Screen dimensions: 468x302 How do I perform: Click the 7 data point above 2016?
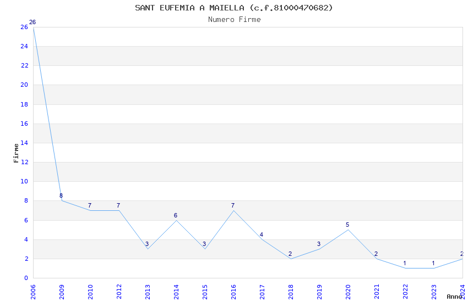[233, 205]
